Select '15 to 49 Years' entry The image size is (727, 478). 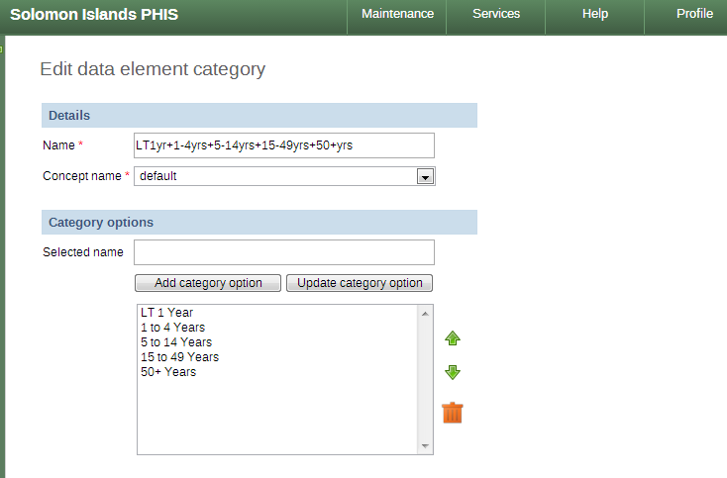pyautogui.click(x=179, y=357)
